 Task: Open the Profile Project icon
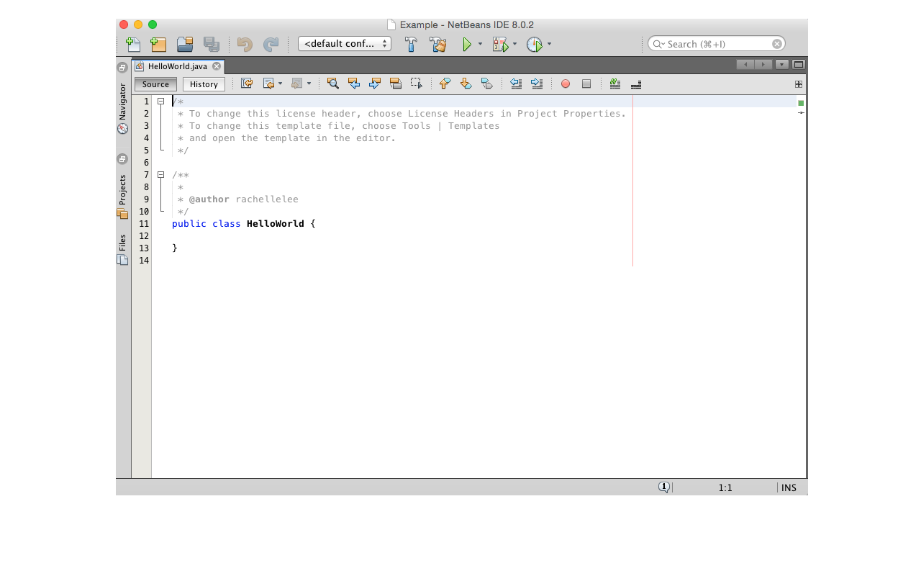pos(536,44)
